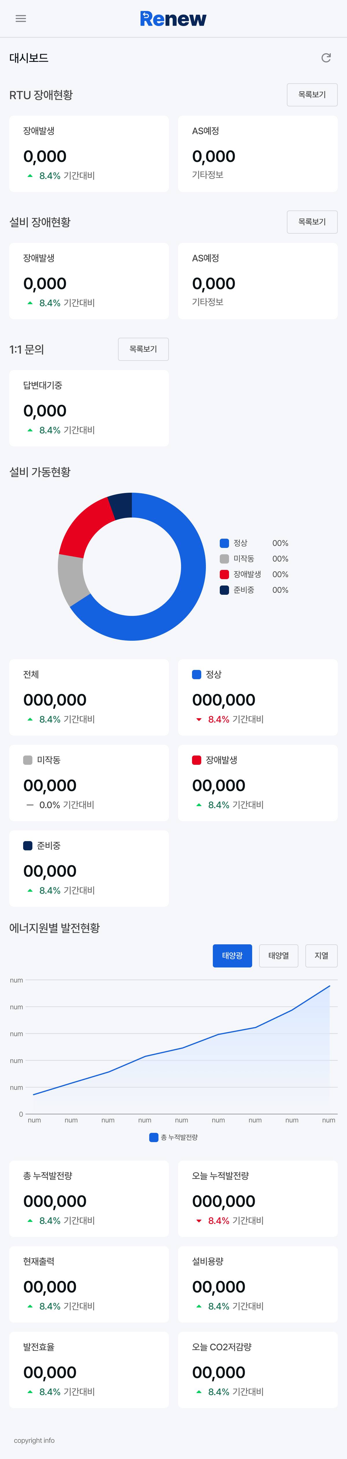Click the 대시보드 page heading
347x1459 pixels.
pos(29,58)
